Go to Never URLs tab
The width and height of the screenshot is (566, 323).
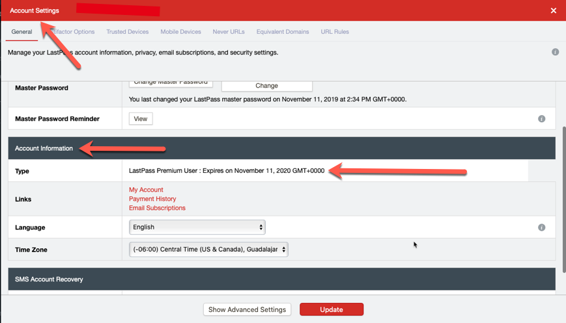pos(229,32)
